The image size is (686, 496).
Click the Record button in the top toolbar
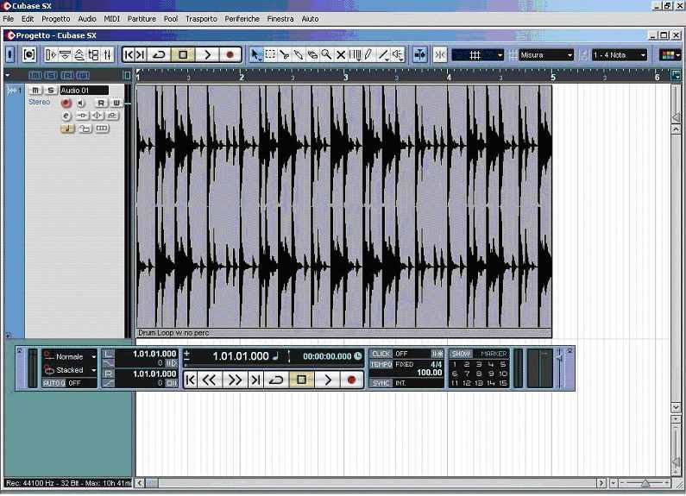pyautogui.click(x=230, y=54)
